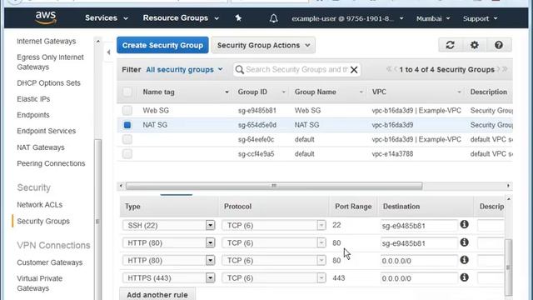Open Endpoint Services in sidebar

coord(47,131)
